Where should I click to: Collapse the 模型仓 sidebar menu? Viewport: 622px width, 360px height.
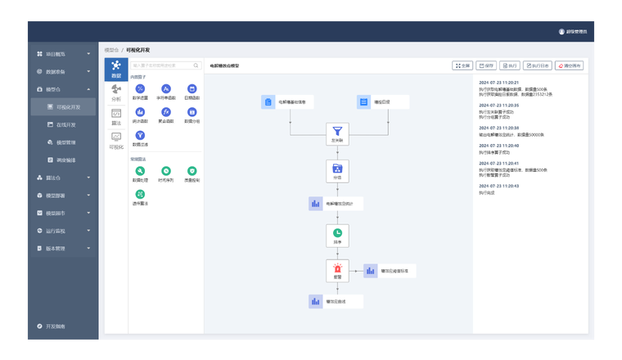coord(62,89)
